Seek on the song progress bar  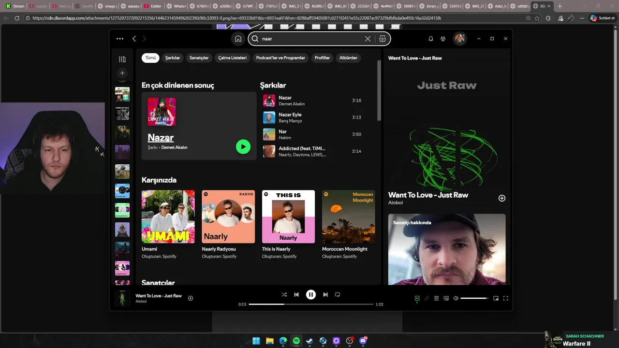[x=311, y=304]
